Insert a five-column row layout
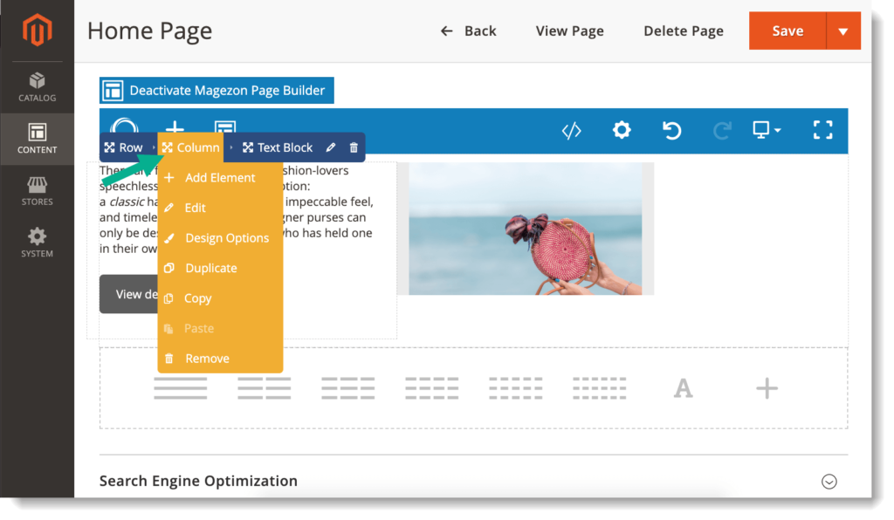 coord(515,388)
